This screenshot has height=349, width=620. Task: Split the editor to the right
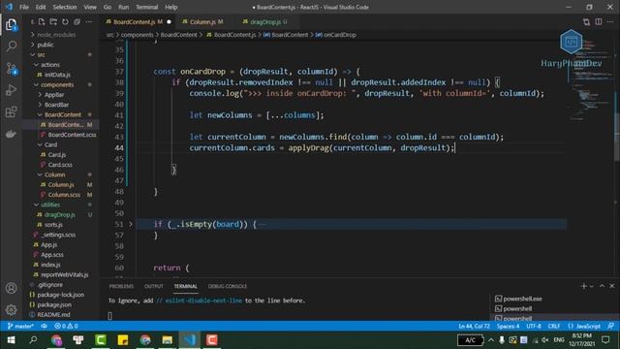(599, 21)
